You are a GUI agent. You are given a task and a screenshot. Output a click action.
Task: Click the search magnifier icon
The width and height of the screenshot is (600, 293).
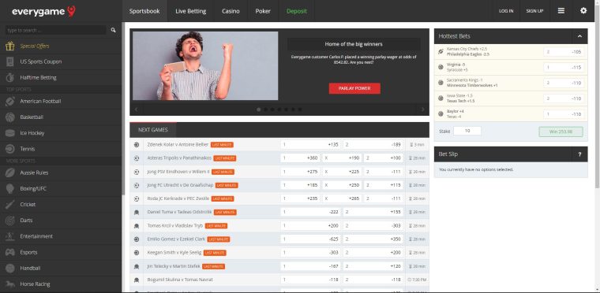(113, 30)
